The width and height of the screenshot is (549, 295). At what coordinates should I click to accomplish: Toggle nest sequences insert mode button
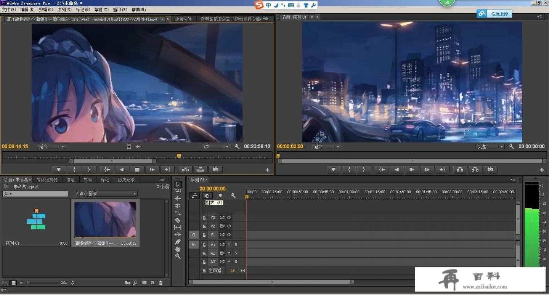194,196
